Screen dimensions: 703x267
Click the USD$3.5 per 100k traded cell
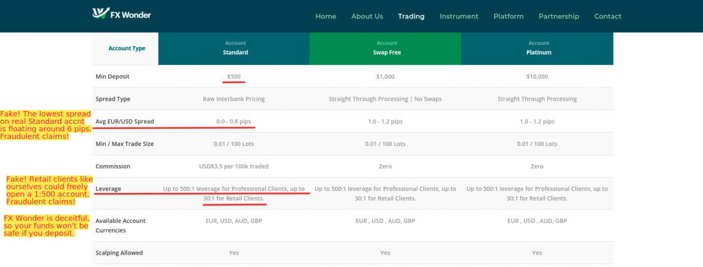click(x=234, y=166)
